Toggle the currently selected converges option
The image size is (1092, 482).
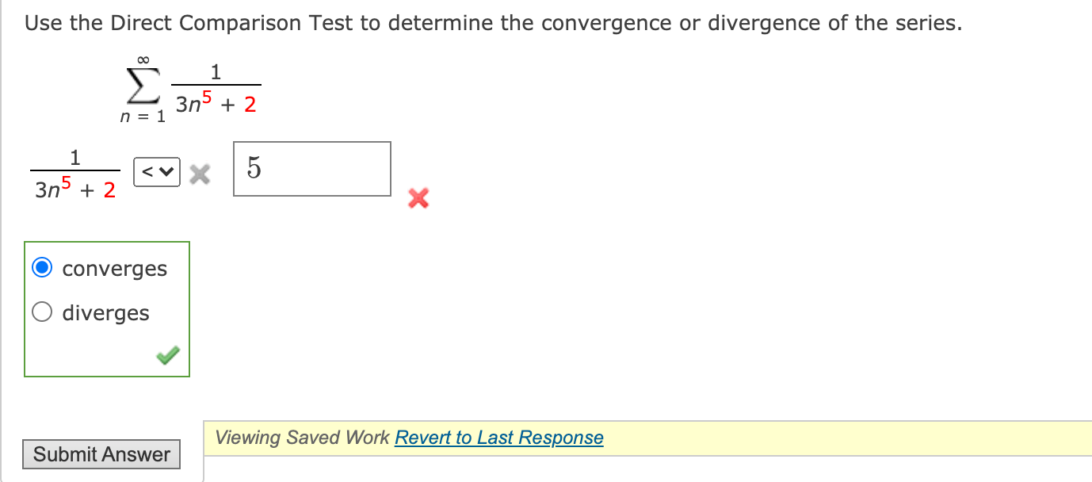(43, 267)
